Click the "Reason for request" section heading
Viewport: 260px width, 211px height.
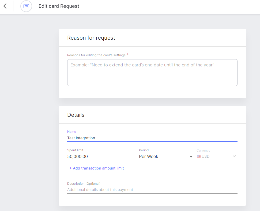point(91,38)
